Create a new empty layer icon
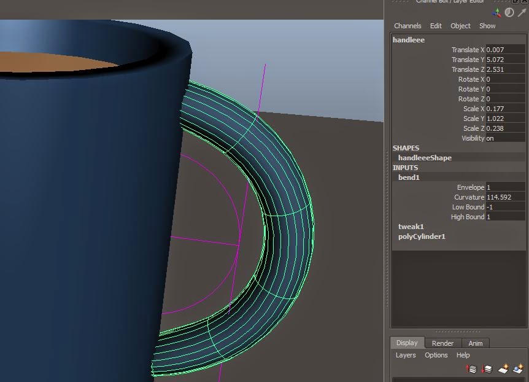 503,368
